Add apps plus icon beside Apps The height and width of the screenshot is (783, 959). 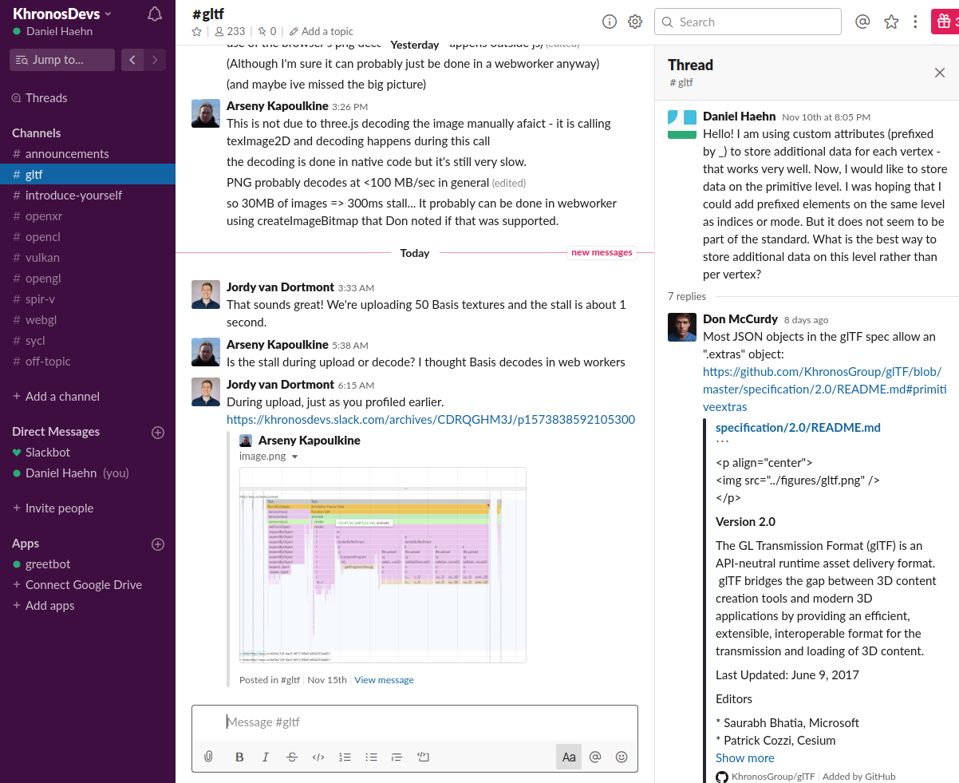158,544
